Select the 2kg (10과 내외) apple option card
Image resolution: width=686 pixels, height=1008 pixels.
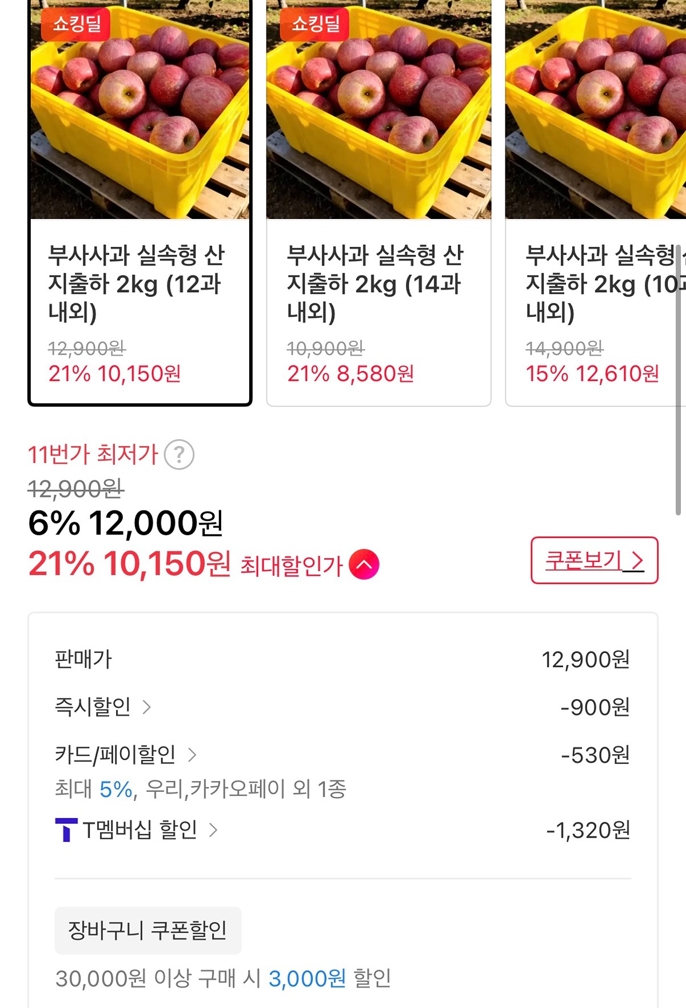click(x=596, y=203)
